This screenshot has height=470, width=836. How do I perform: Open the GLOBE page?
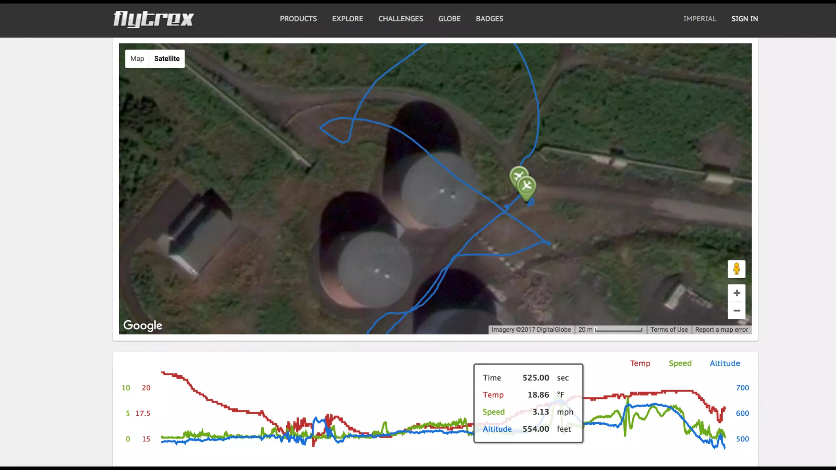(x=449, y=19)
